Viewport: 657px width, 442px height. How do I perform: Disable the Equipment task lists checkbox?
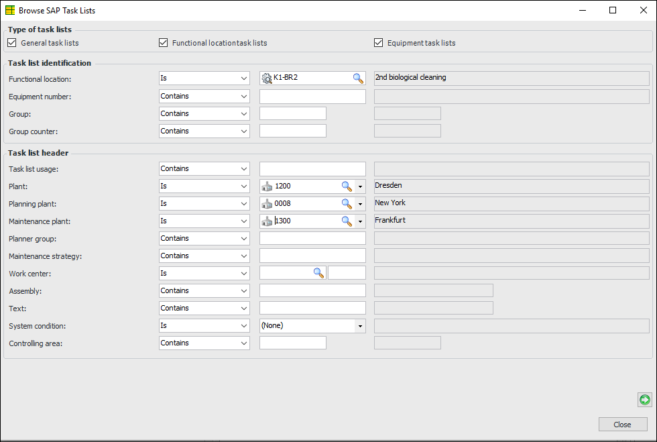pyautogui.click(x=378, y=43)
